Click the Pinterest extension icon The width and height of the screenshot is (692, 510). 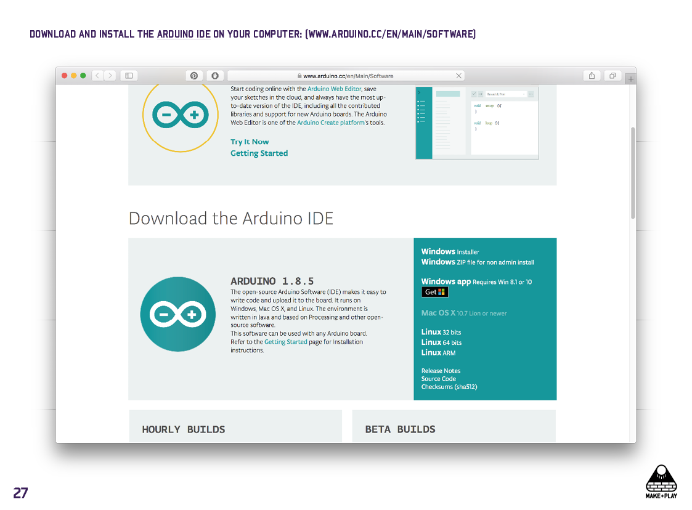[193, 75]
